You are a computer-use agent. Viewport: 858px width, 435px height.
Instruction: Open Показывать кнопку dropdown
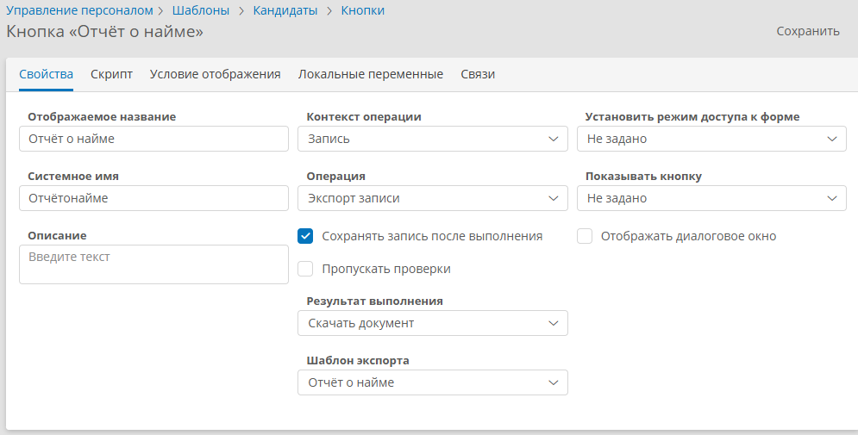click(711, 198)
